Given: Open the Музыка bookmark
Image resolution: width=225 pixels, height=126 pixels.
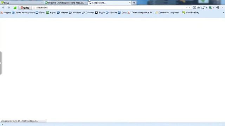Looking at the screenshot, I should coord(111,13).
